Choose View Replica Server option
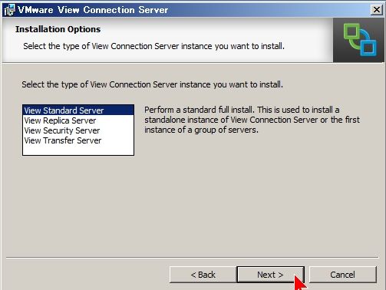This screenshot has width=386, height=290. pyautogui.click(x=78, y=120)
